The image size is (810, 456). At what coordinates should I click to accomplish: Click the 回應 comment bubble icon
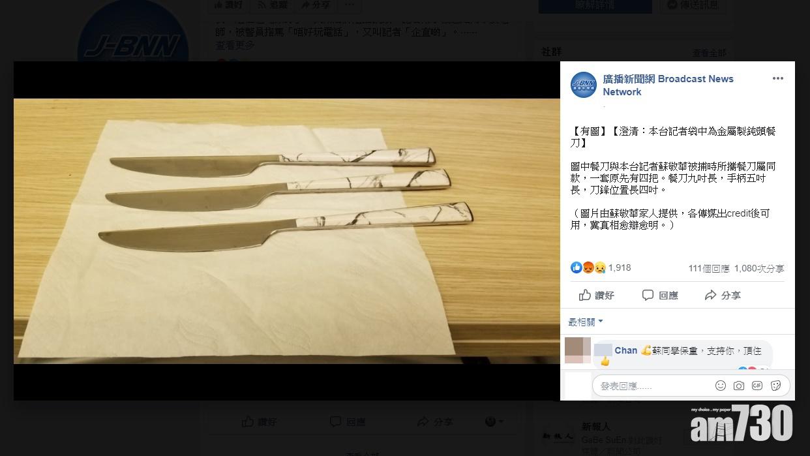coord(648,295)
